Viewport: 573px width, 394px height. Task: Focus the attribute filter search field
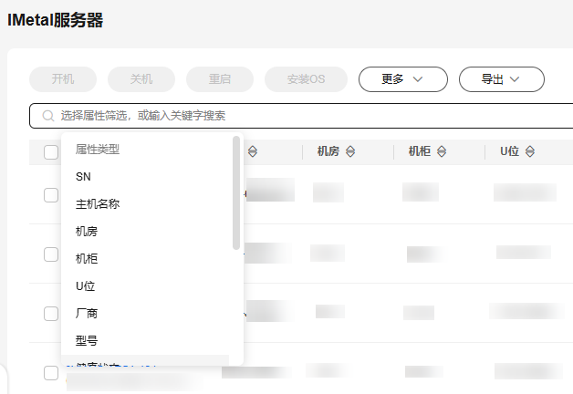point(301,116)
